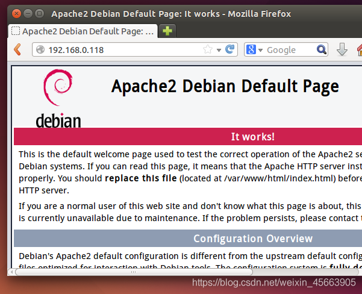Select the Apache2 Debian Default Page tab

click(83, 31)
